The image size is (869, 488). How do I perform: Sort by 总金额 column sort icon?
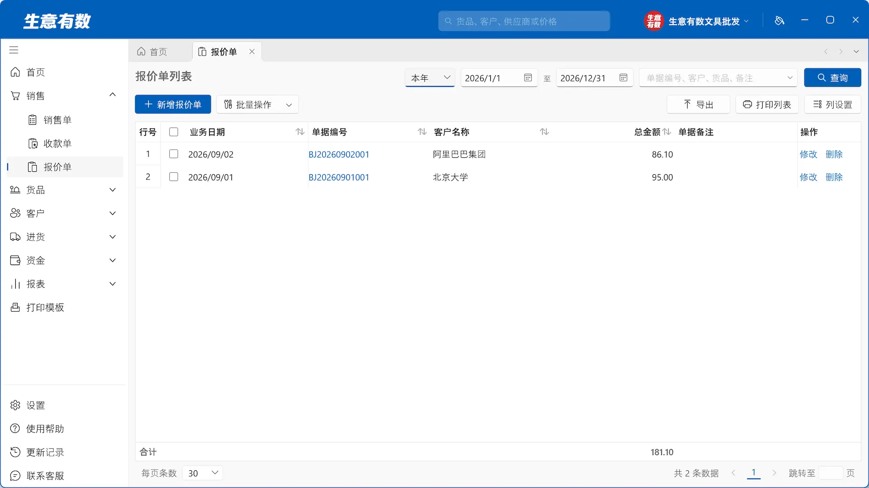(x=667, y=132)
